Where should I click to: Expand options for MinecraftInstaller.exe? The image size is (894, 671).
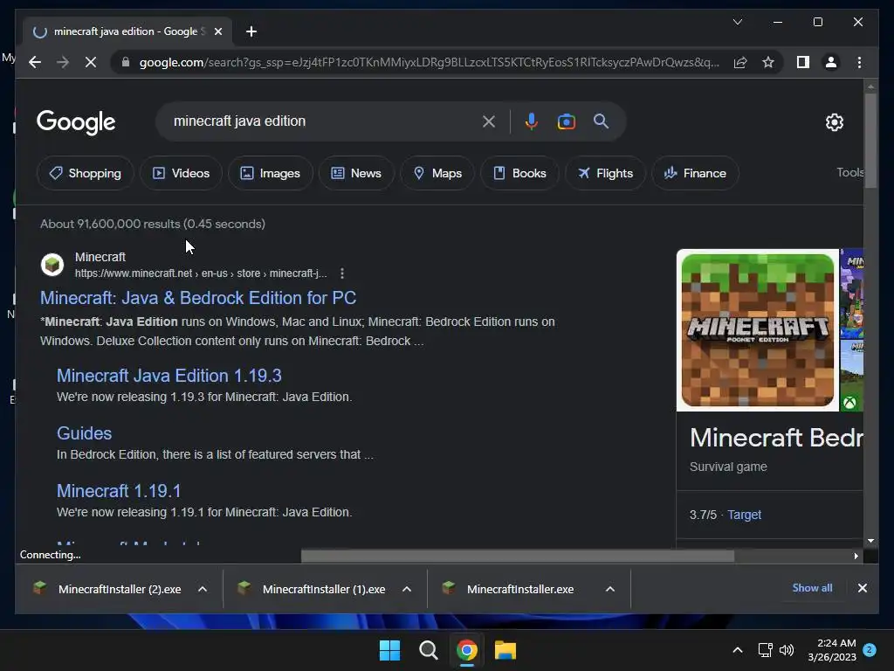[x=610, y=589]
